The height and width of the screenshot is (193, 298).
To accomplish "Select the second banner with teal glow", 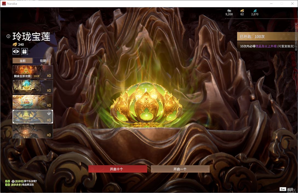I will tap(33, 87).
